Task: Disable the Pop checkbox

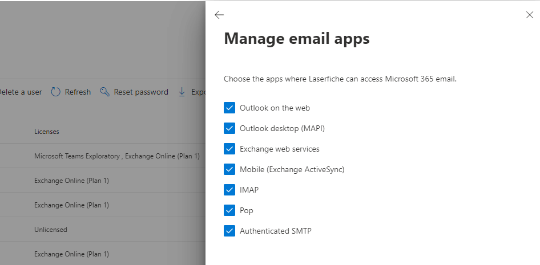Action: pos(229,210)
